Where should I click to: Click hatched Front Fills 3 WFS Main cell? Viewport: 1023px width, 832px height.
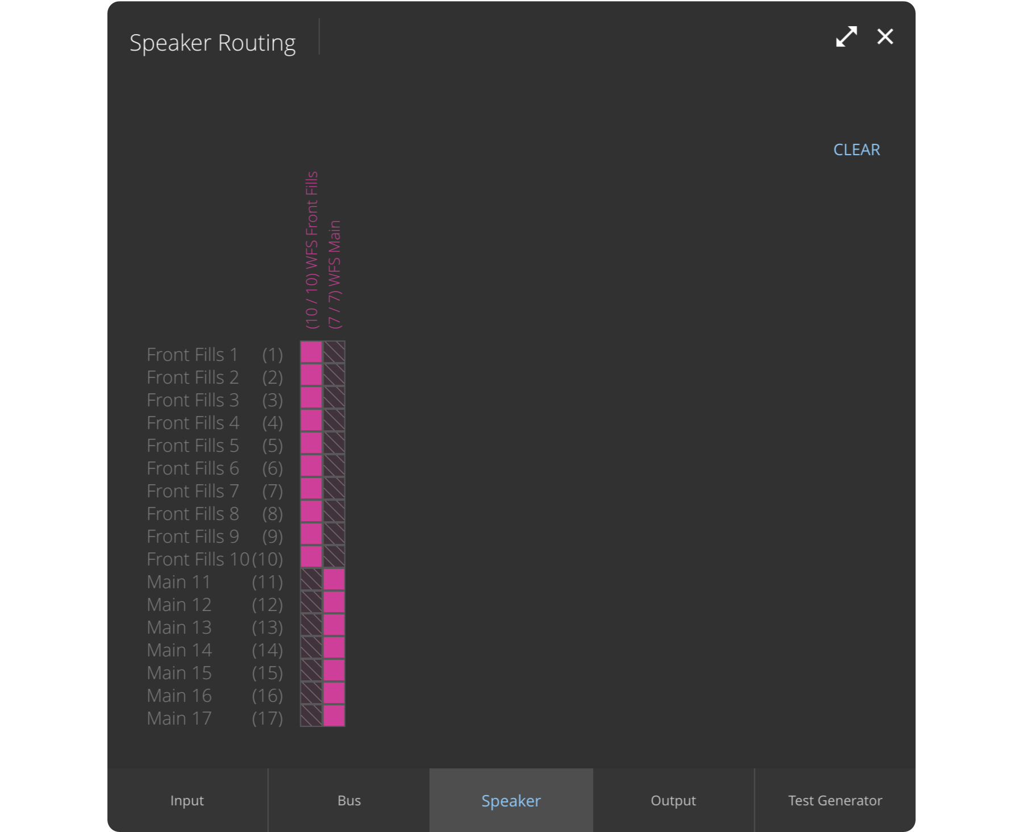334,398
